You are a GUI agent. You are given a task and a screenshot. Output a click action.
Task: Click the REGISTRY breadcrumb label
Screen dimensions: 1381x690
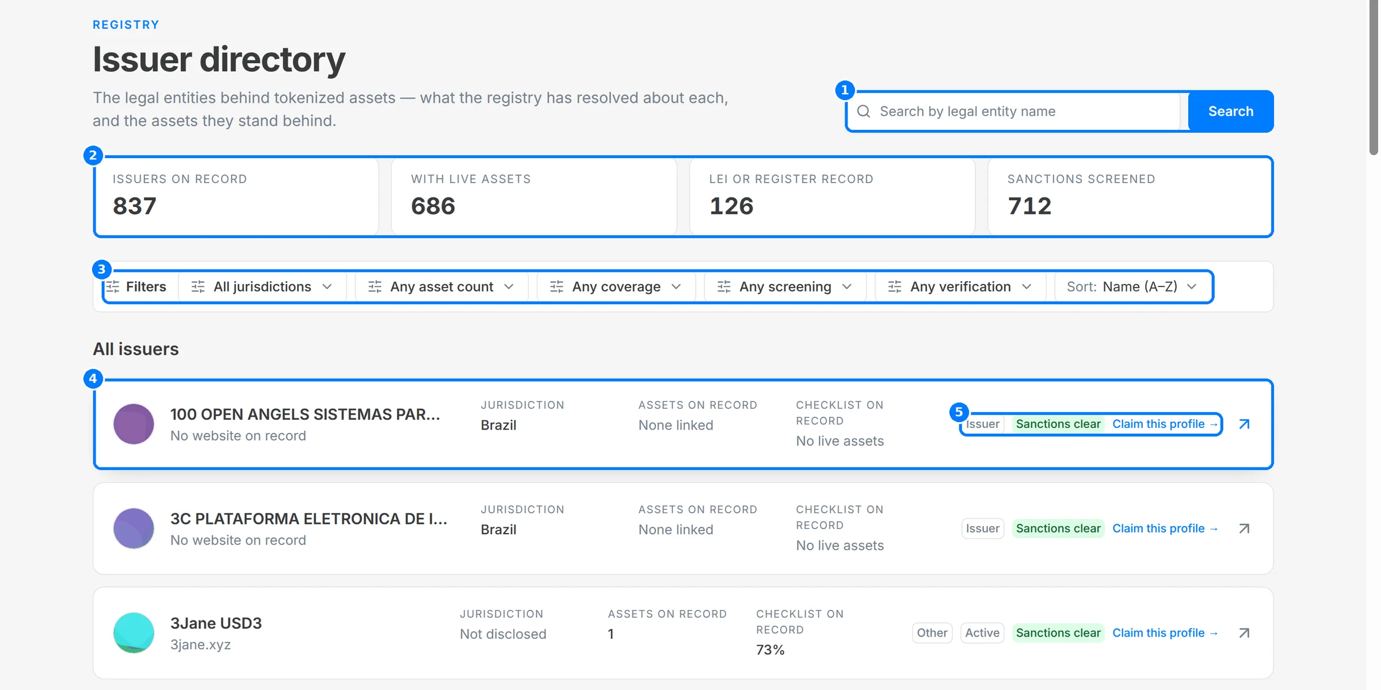pyautogui.click(x=126, y=25)
